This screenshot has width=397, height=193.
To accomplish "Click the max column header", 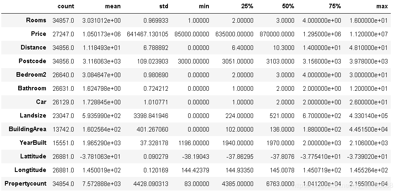I will 382,6.
